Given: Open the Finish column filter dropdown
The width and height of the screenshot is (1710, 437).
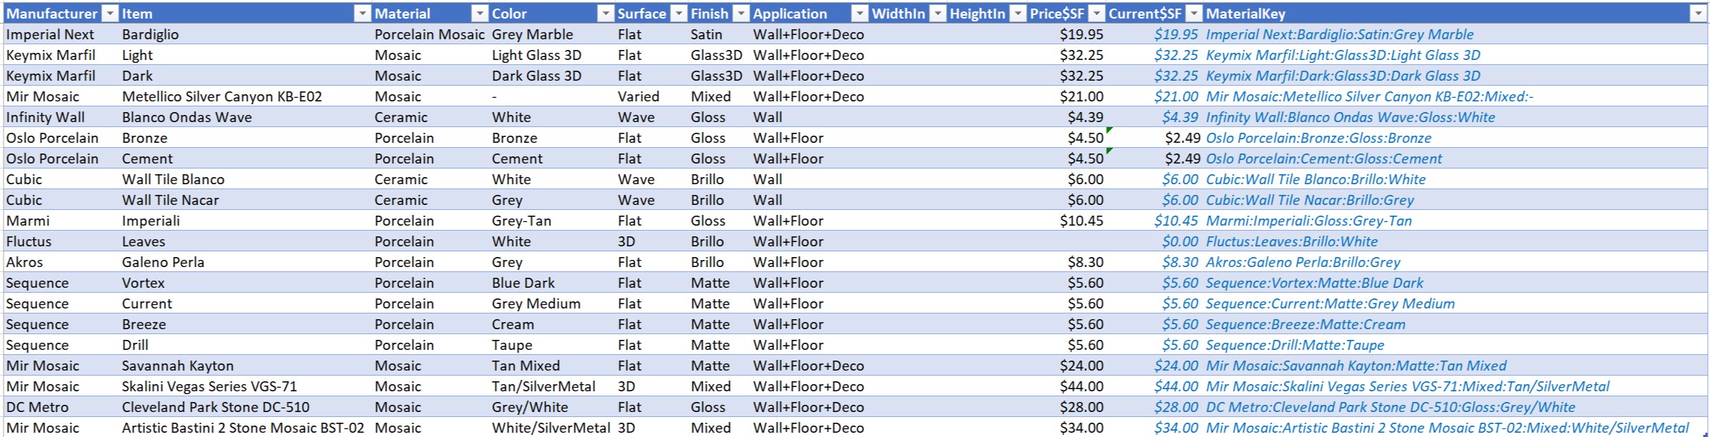Looking at the screenshot, I should (741, 14).
